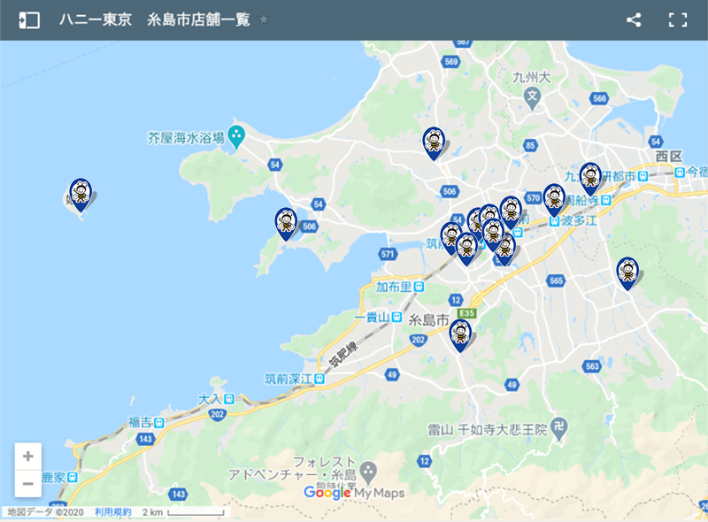This screenshot has height=522, width=708.
Task: Click 波多江 station icon
Action: (x=554, y=221)
